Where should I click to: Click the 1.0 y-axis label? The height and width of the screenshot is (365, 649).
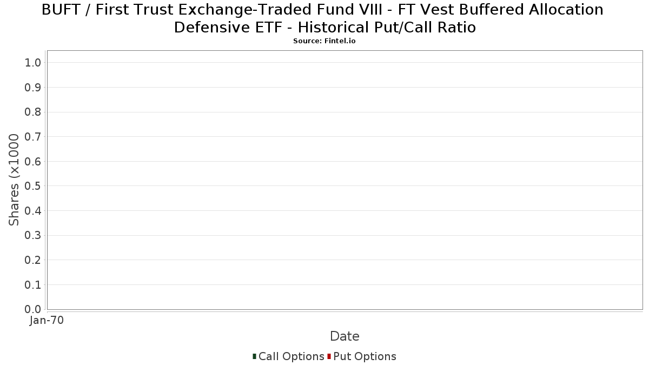click(x=33, y=63)
